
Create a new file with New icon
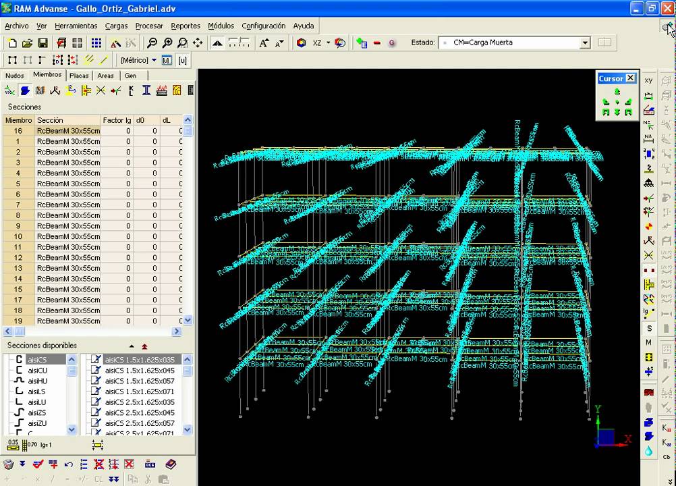click(x=12, y=43)
